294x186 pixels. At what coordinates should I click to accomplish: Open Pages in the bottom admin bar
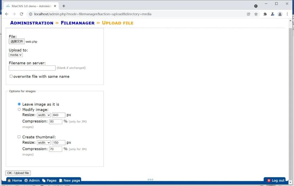tap(49, 180)
